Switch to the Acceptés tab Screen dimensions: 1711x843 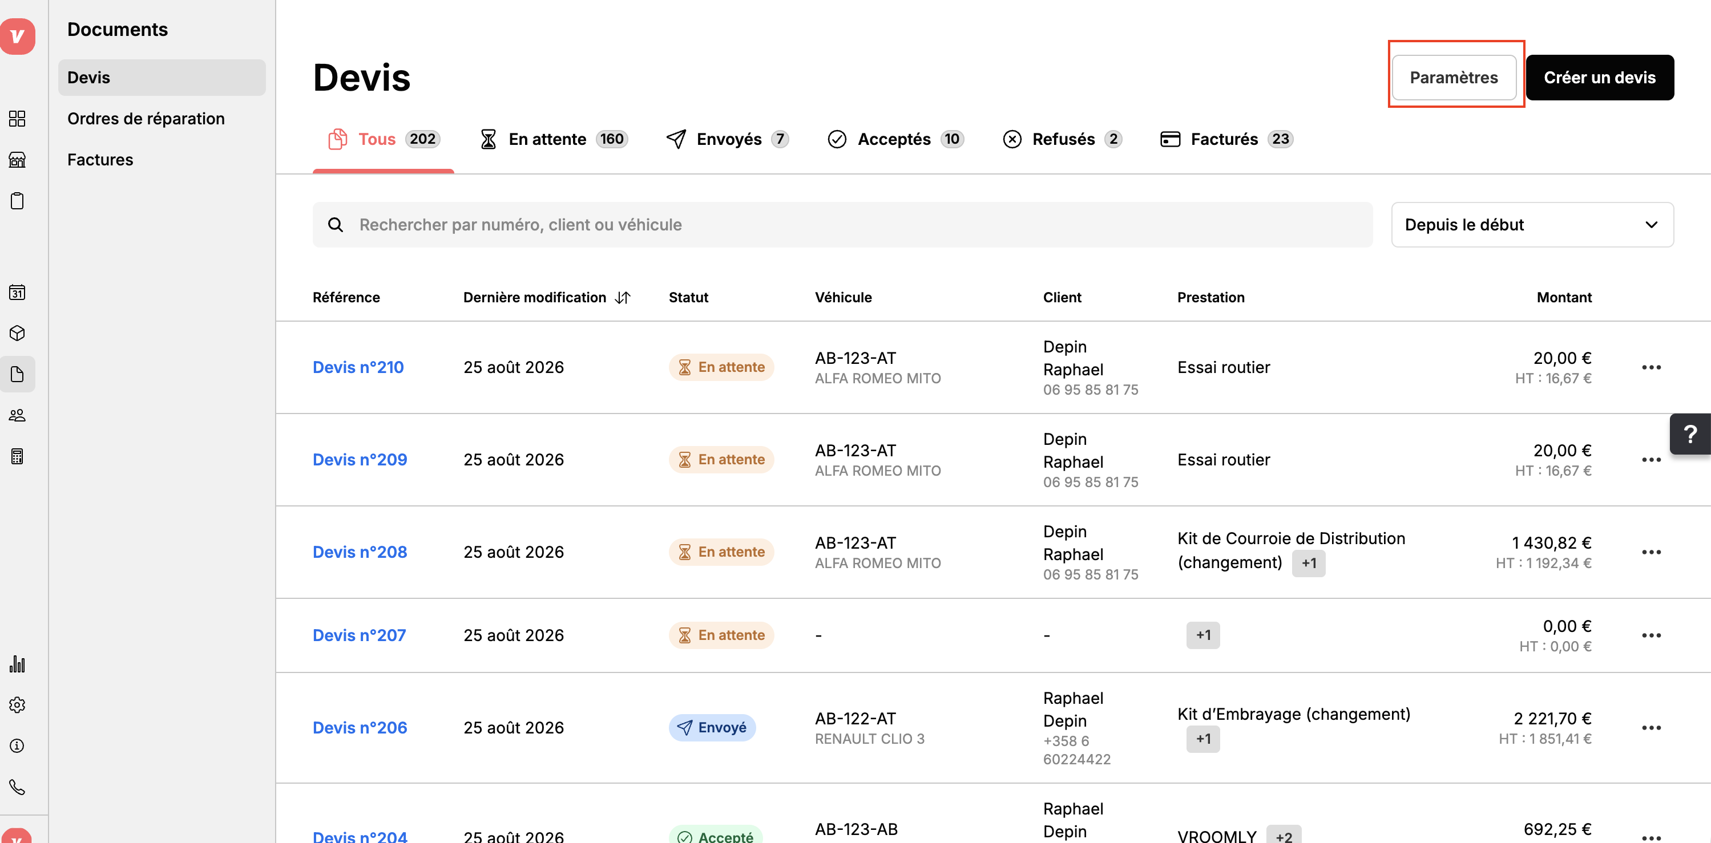pyautogui.click(x=895, y=139)
